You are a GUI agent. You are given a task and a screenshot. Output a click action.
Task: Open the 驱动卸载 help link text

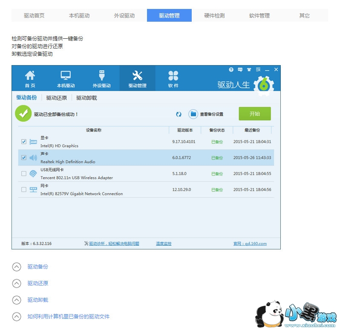pyautogui.click(x=38, y=300)
